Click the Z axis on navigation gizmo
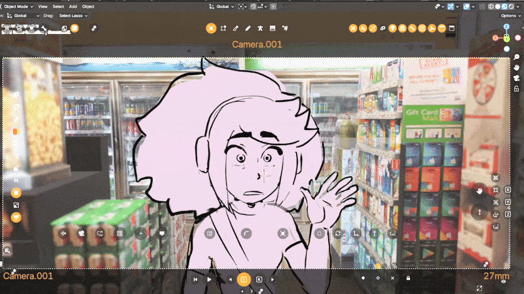The width and height of the screenshot is (524, 294). [x=506, y=26]
